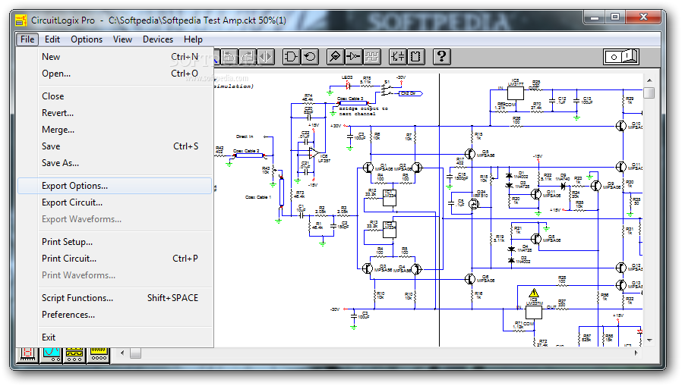The image size is (682, 386).
Task: Click the CircuitLogix title bar app icon
Action: (x=21, y=20)
